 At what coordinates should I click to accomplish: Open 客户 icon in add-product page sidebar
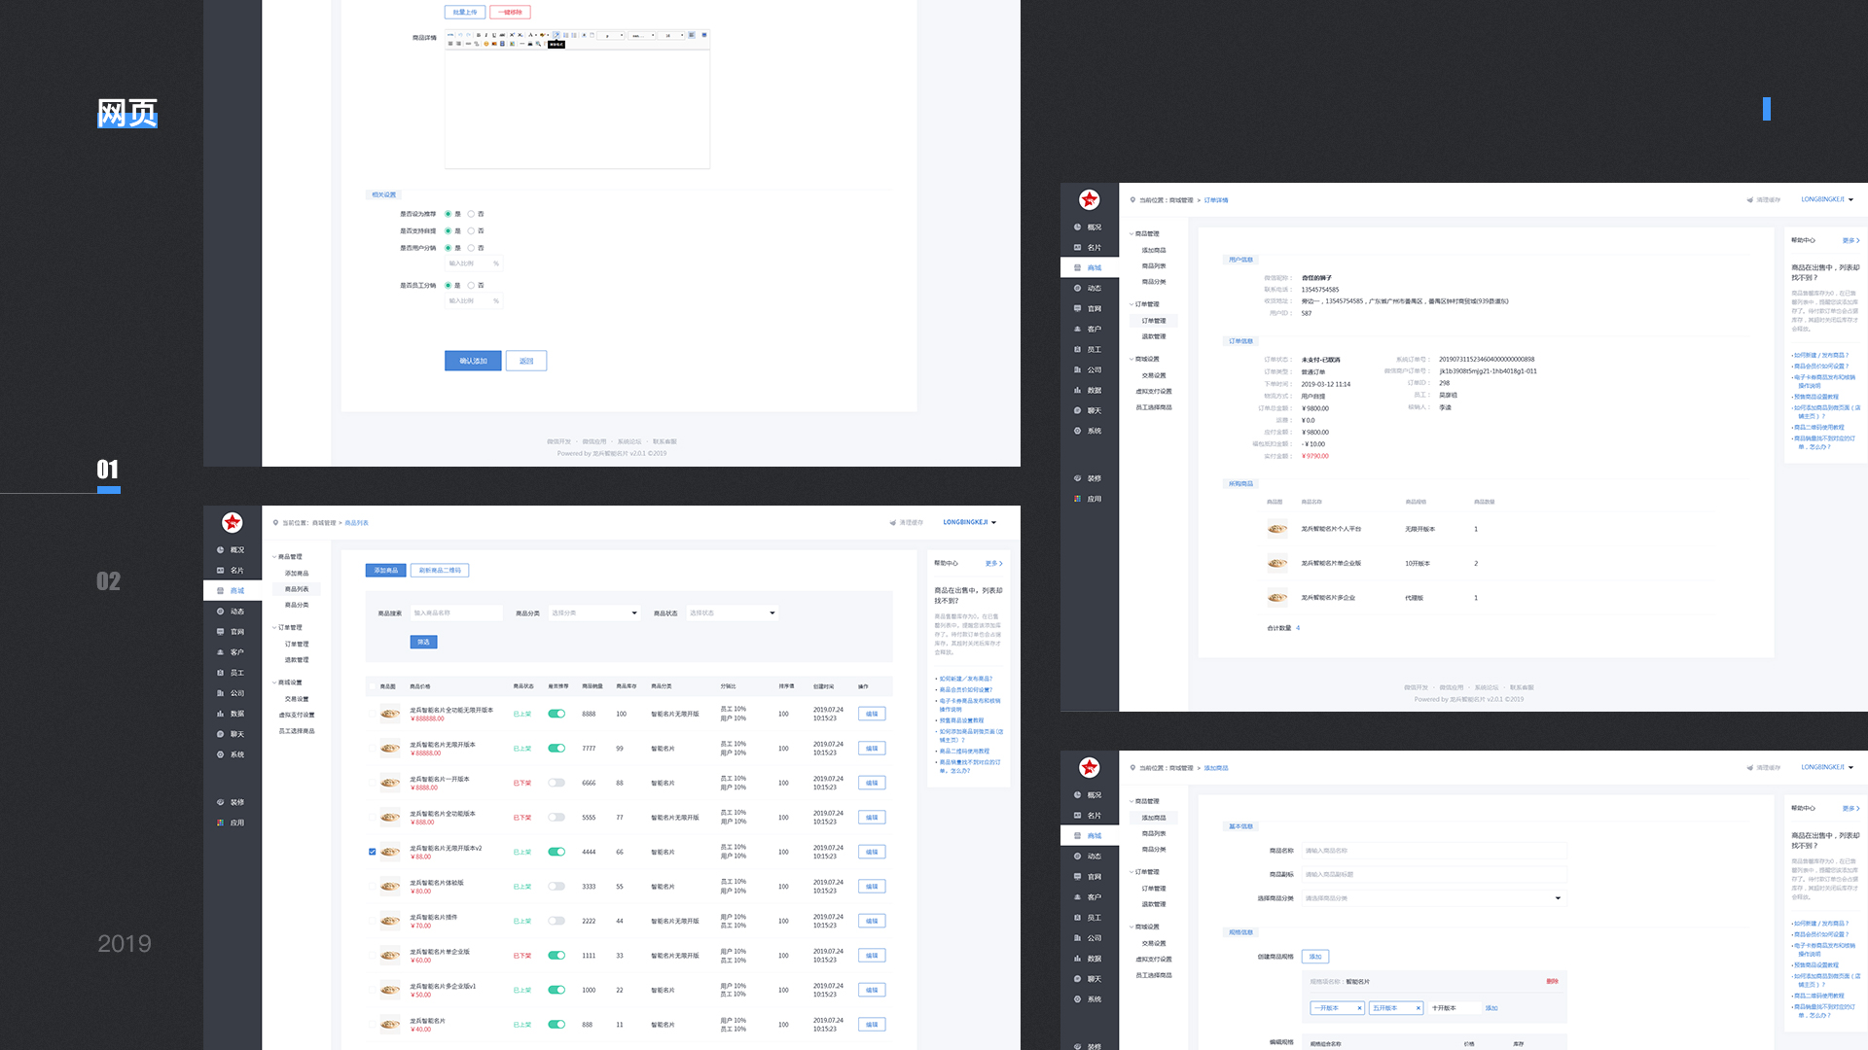1078,897
